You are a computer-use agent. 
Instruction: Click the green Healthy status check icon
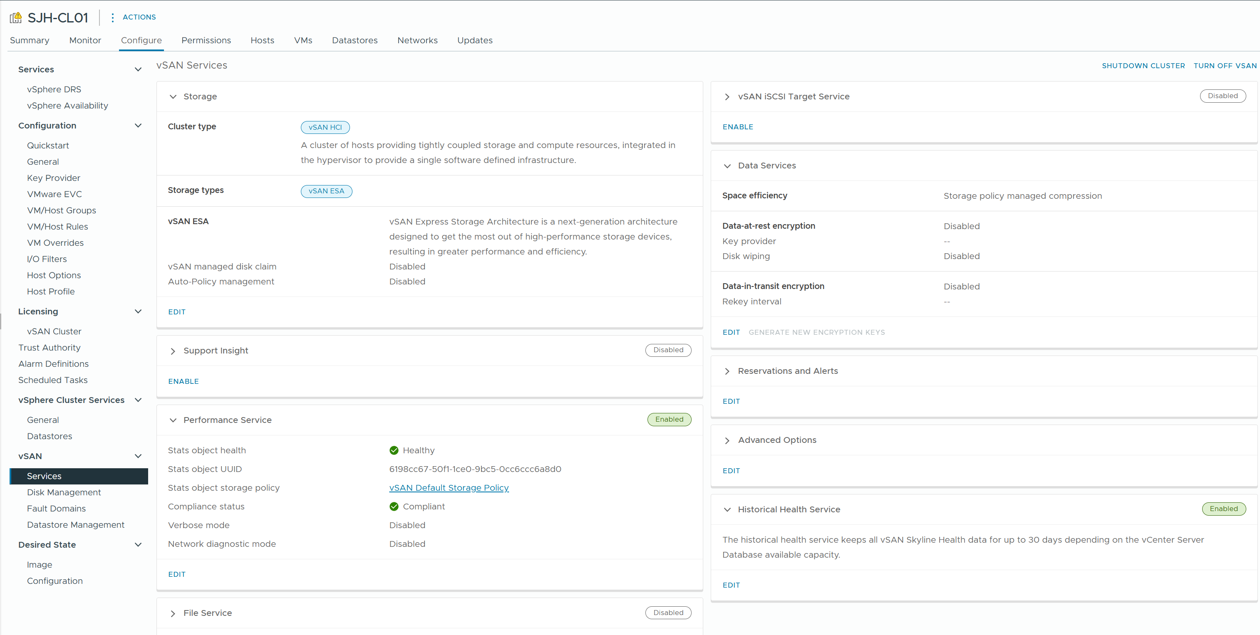click(394, 450)
